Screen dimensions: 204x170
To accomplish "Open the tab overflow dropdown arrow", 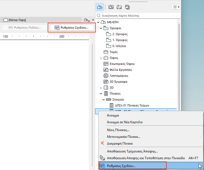I will coord(93,20).
